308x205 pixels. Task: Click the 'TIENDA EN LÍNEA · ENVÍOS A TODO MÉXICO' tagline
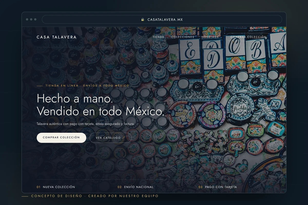click(x=87, y=86)
